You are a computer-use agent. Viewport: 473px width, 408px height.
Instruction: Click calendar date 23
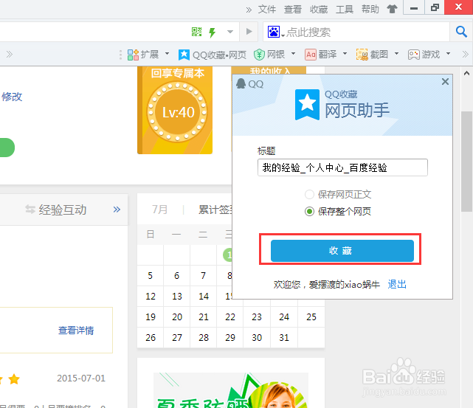point(257,317)
